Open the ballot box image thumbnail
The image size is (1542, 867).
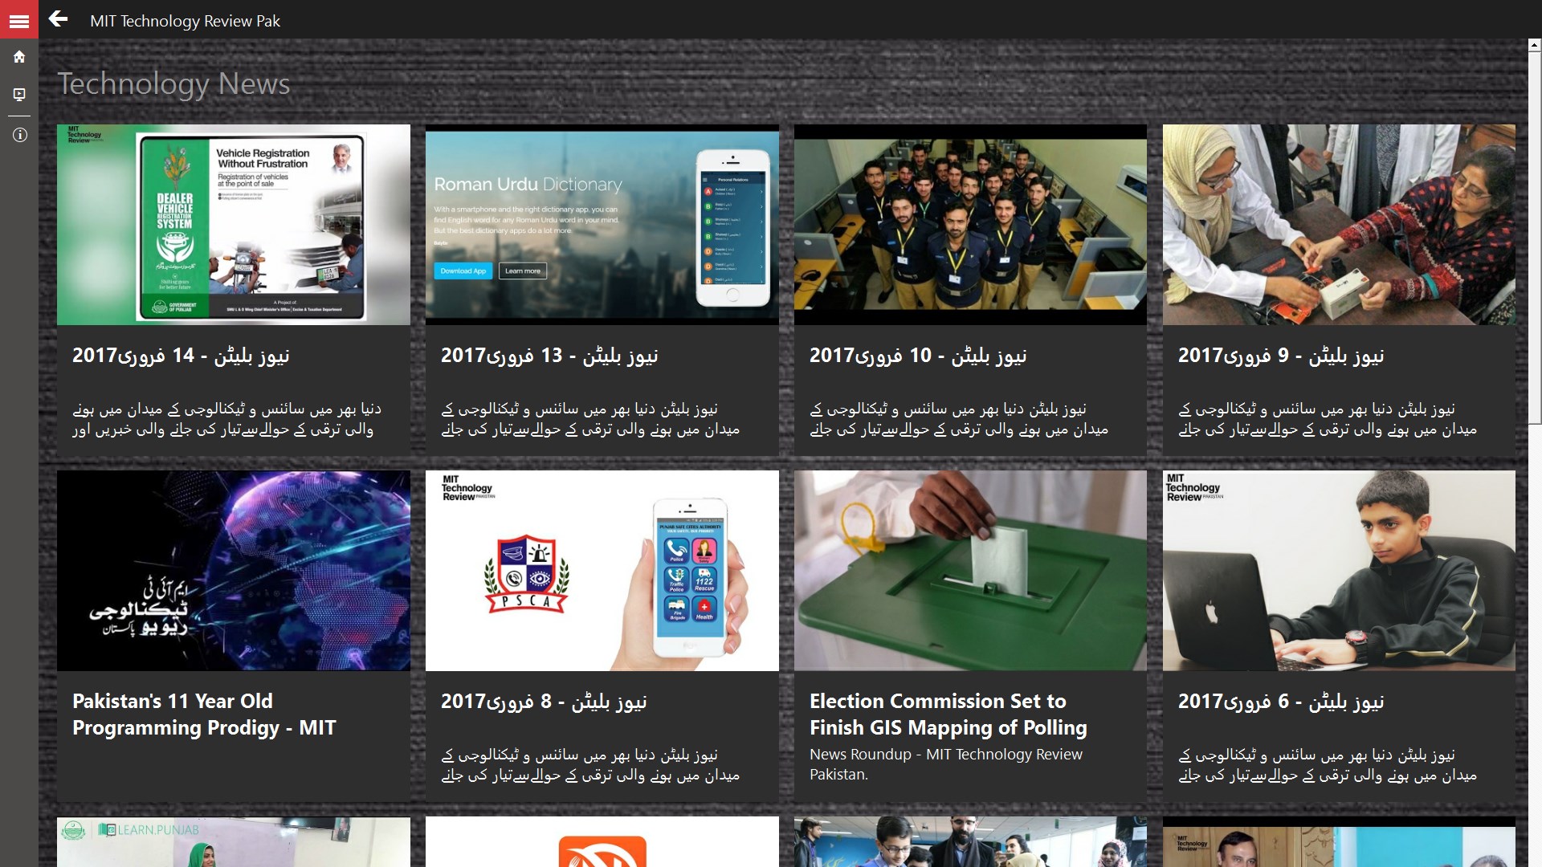[970, 571]
